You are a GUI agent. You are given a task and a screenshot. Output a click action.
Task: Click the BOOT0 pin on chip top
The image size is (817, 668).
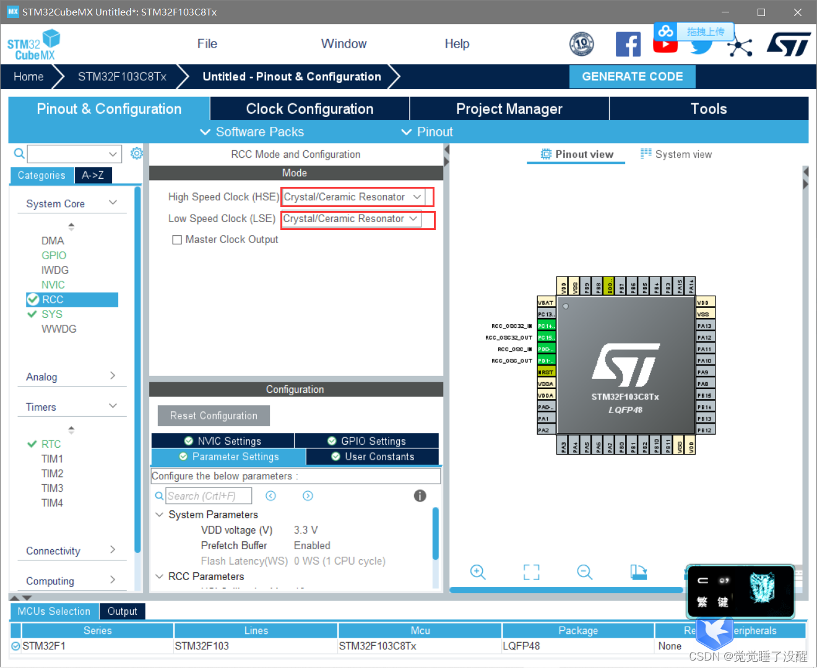610,286
